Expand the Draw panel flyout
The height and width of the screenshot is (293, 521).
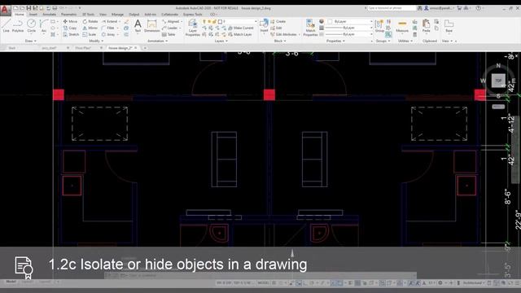pos(31,41)
